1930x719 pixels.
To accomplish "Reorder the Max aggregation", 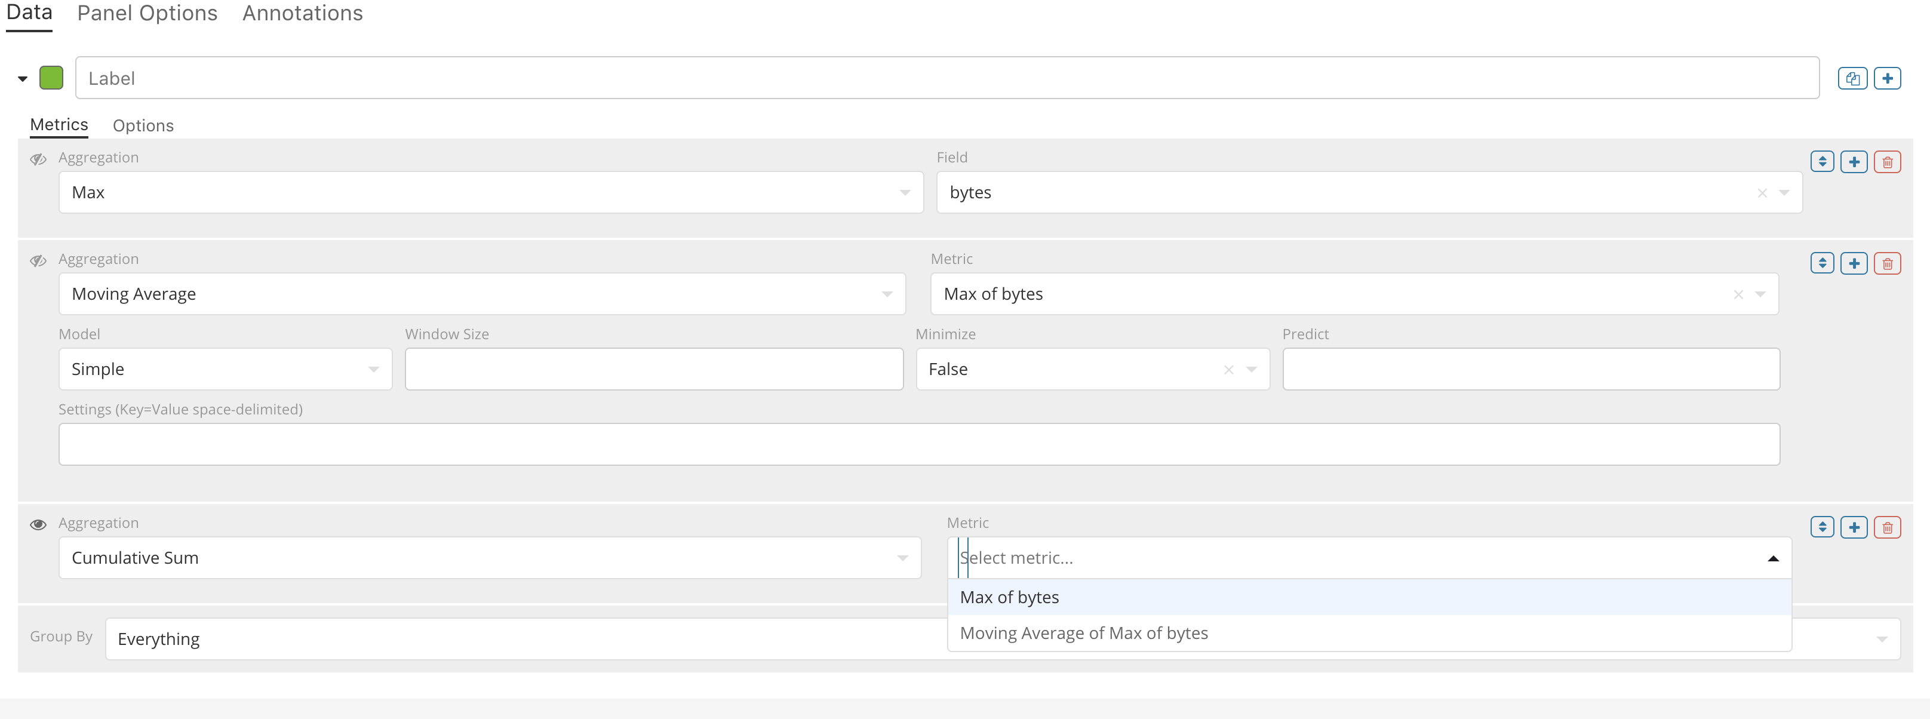I will (x=1823, y=161).
